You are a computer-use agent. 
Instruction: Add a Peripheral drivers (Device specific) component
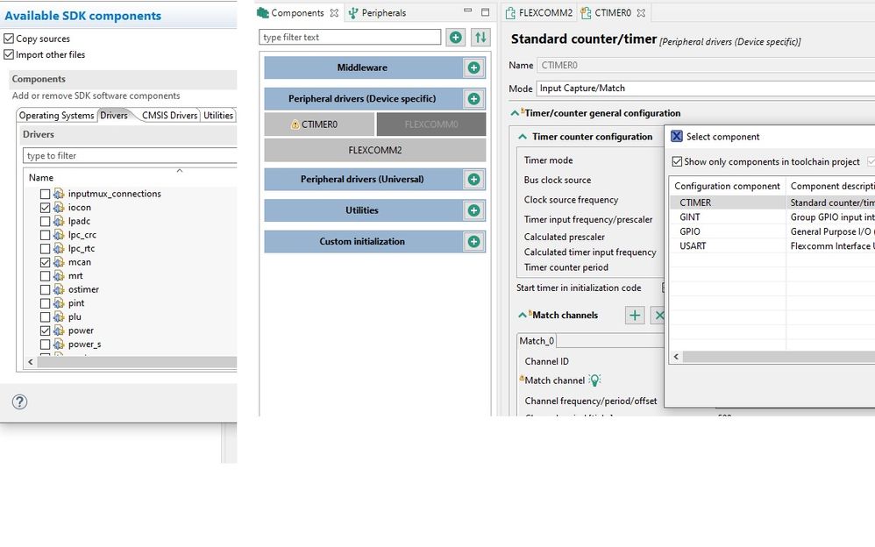(x=473, y=99)
